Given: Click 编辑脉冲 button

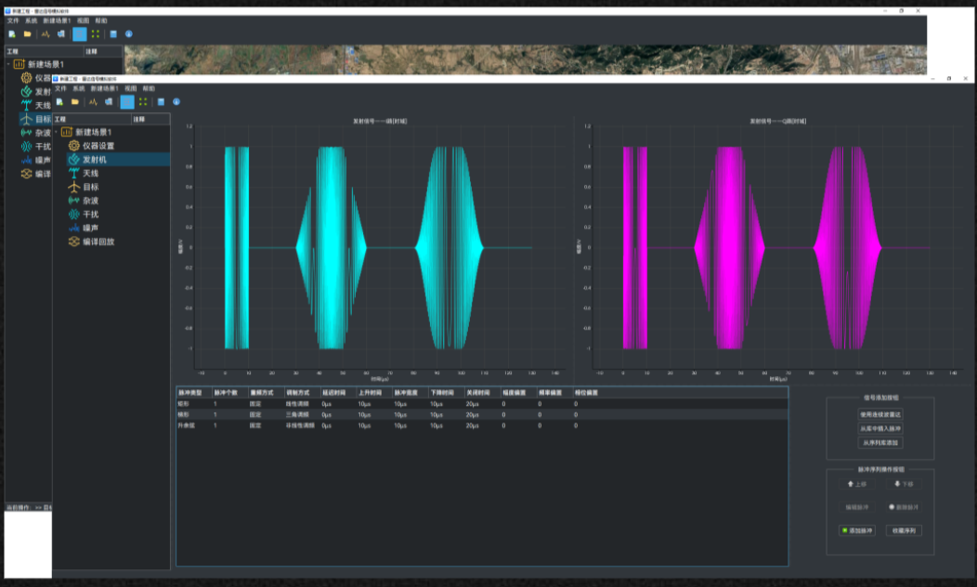Looking at the screenshot, I should pos(857,507).
